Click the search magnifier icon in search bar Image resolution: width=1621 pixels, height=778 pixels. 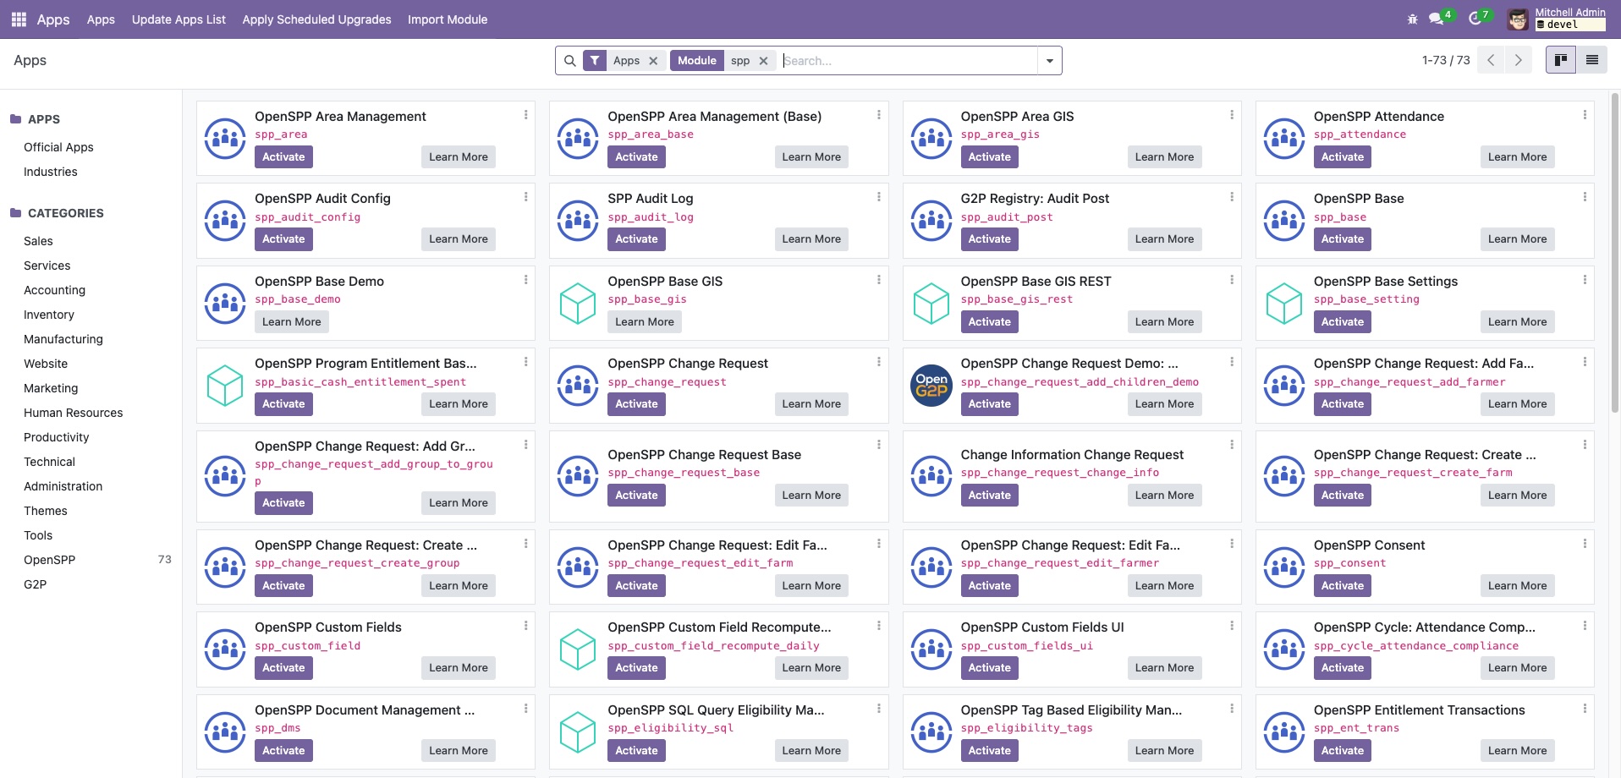tap(569, 60)
